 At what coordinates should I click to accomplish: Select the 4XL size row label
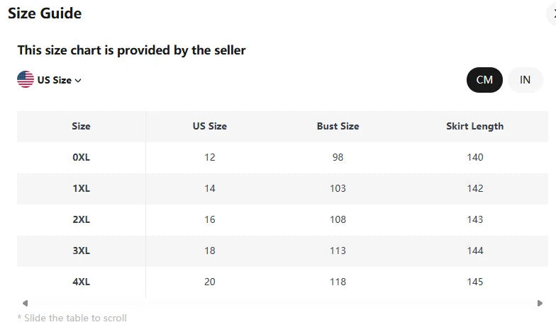coord(81,282)
